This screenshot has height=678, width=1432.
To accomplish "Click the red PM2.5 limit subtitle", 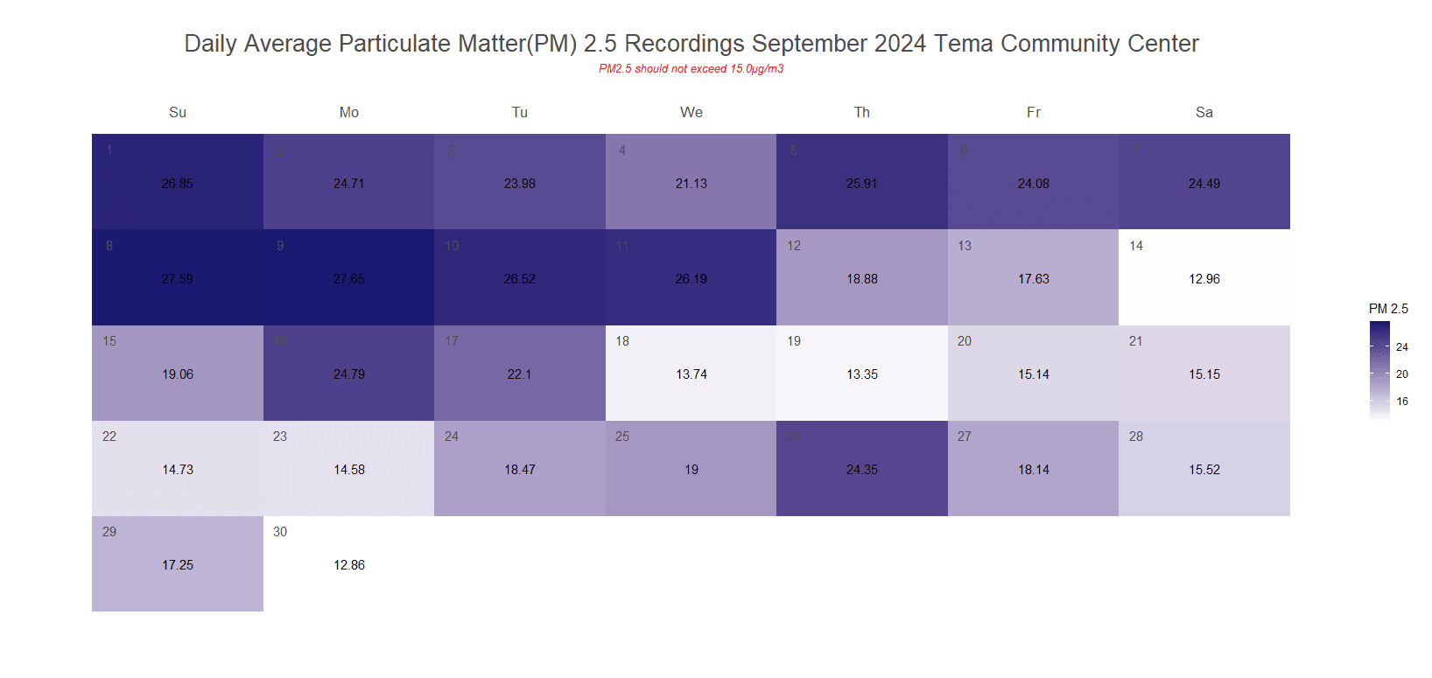I will coord(691,69).
